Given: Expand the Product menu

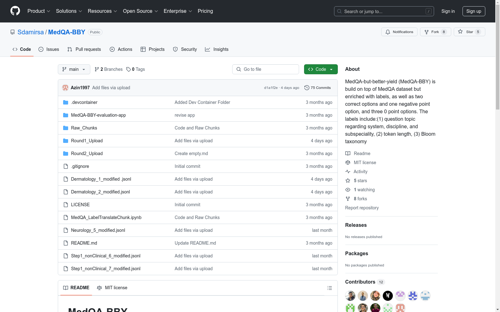Looking at the screenshot, I should click(39, 11).
